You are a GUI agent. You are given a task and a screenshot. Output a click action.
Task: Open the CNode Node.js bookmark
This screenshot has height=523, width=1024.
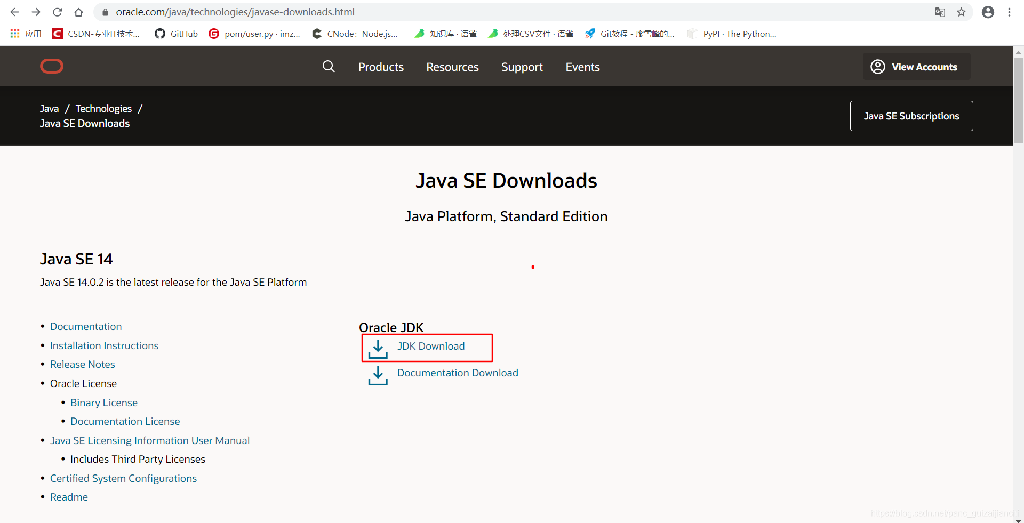point(355,34)
